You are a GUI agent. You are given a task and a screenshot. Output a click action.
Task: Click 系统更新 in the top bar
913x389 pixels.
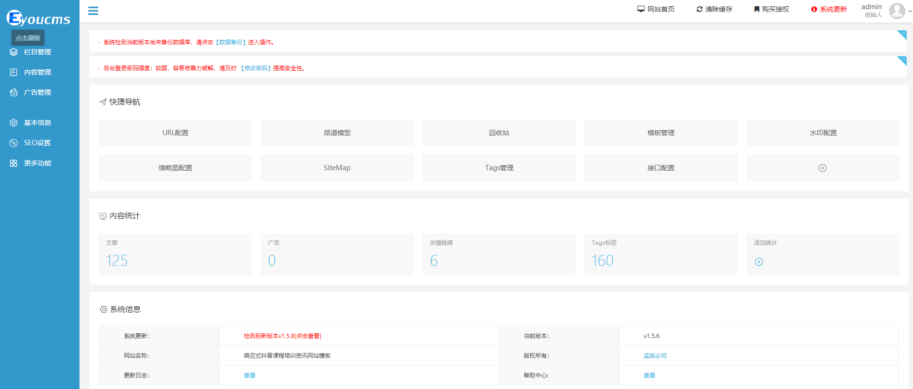[833, 9]
